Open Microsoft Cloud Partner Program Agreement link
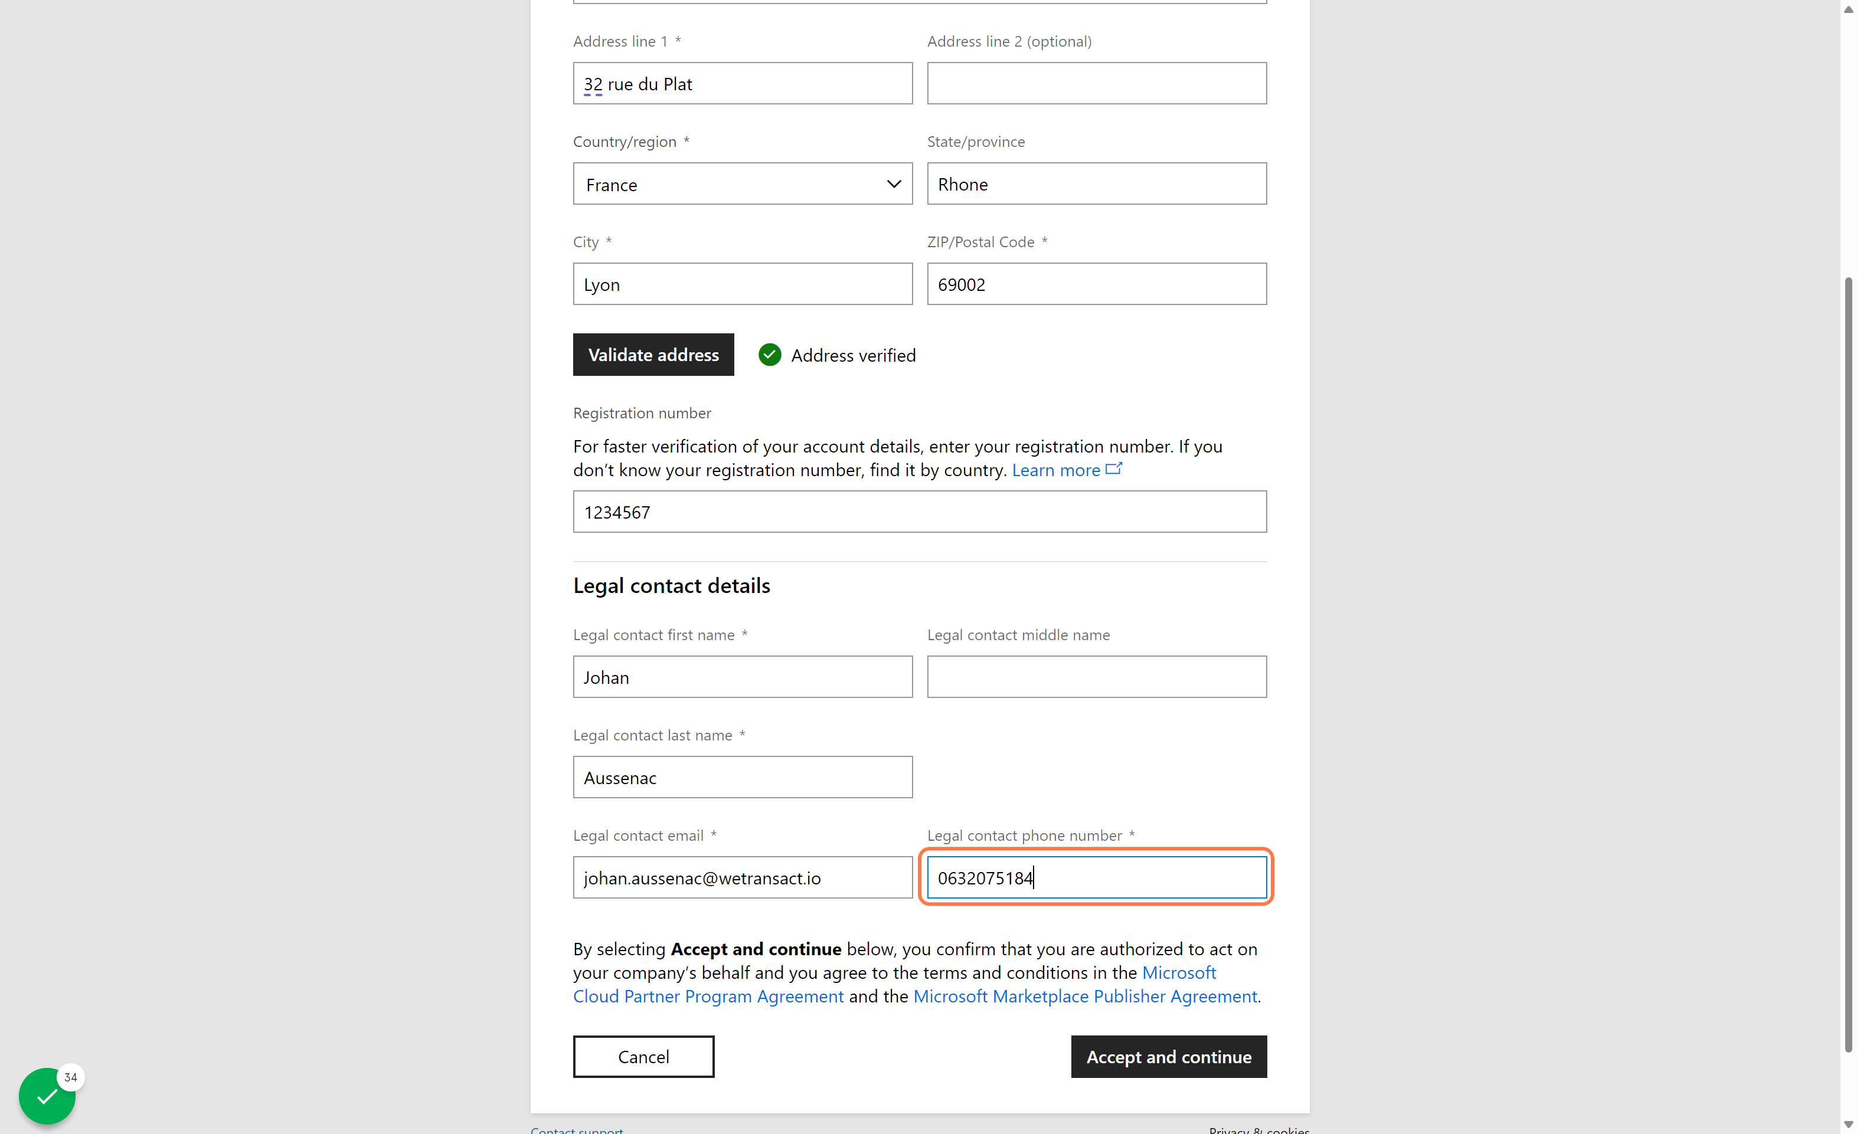 coord(895,984)
